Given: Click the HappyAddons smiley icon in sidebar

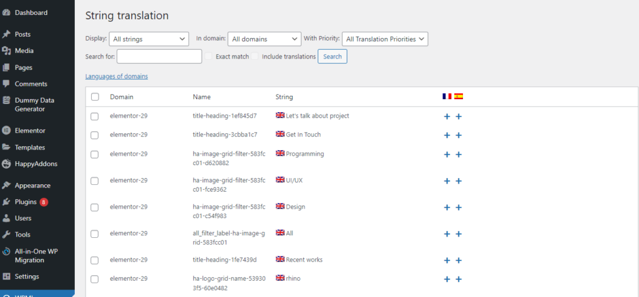Looking at the screenshot, I should [6, 164].
